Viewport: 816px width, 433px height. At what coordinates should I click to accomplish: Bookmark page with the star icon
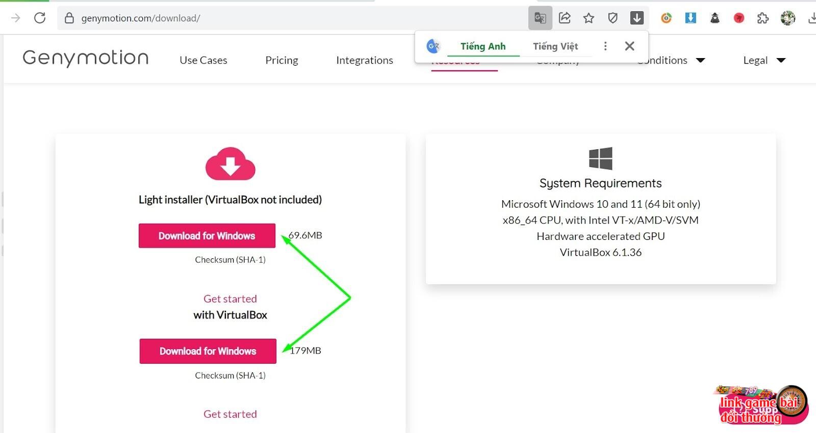(589, 18)
